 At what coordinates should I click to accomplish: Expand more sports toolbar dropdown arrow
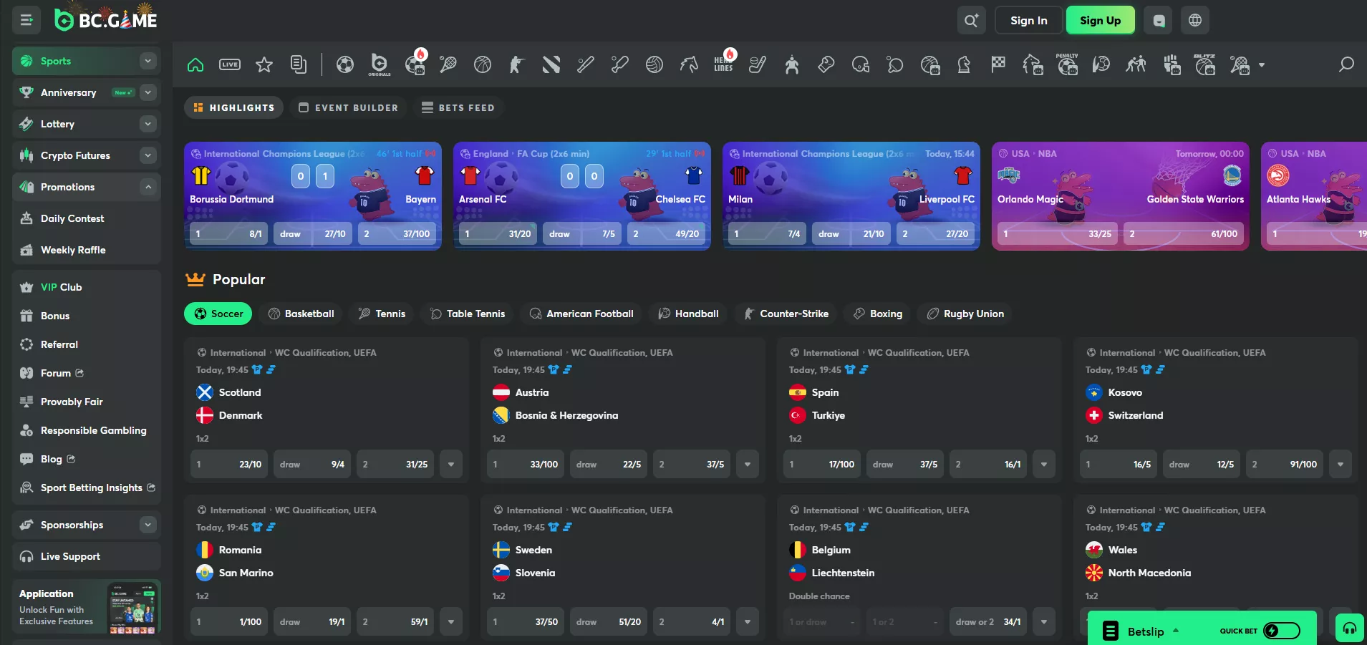[x=1262, y=64]
